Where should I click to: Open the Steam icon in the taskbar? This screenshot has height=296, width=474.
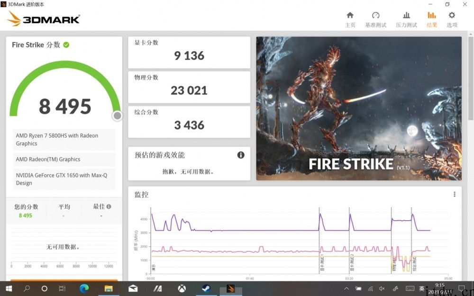click(207, 288)
